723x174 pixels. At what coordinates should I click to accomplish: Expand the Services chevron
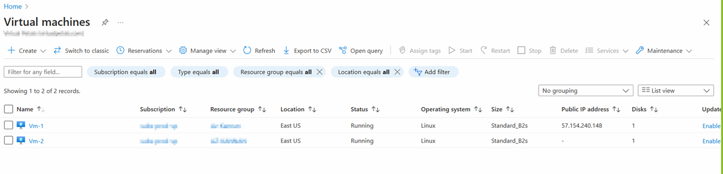[625, 51]
